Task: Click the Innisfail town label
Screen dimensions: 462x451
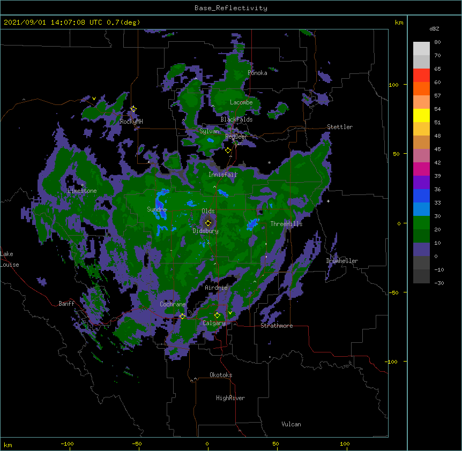Action: point(222,175)
